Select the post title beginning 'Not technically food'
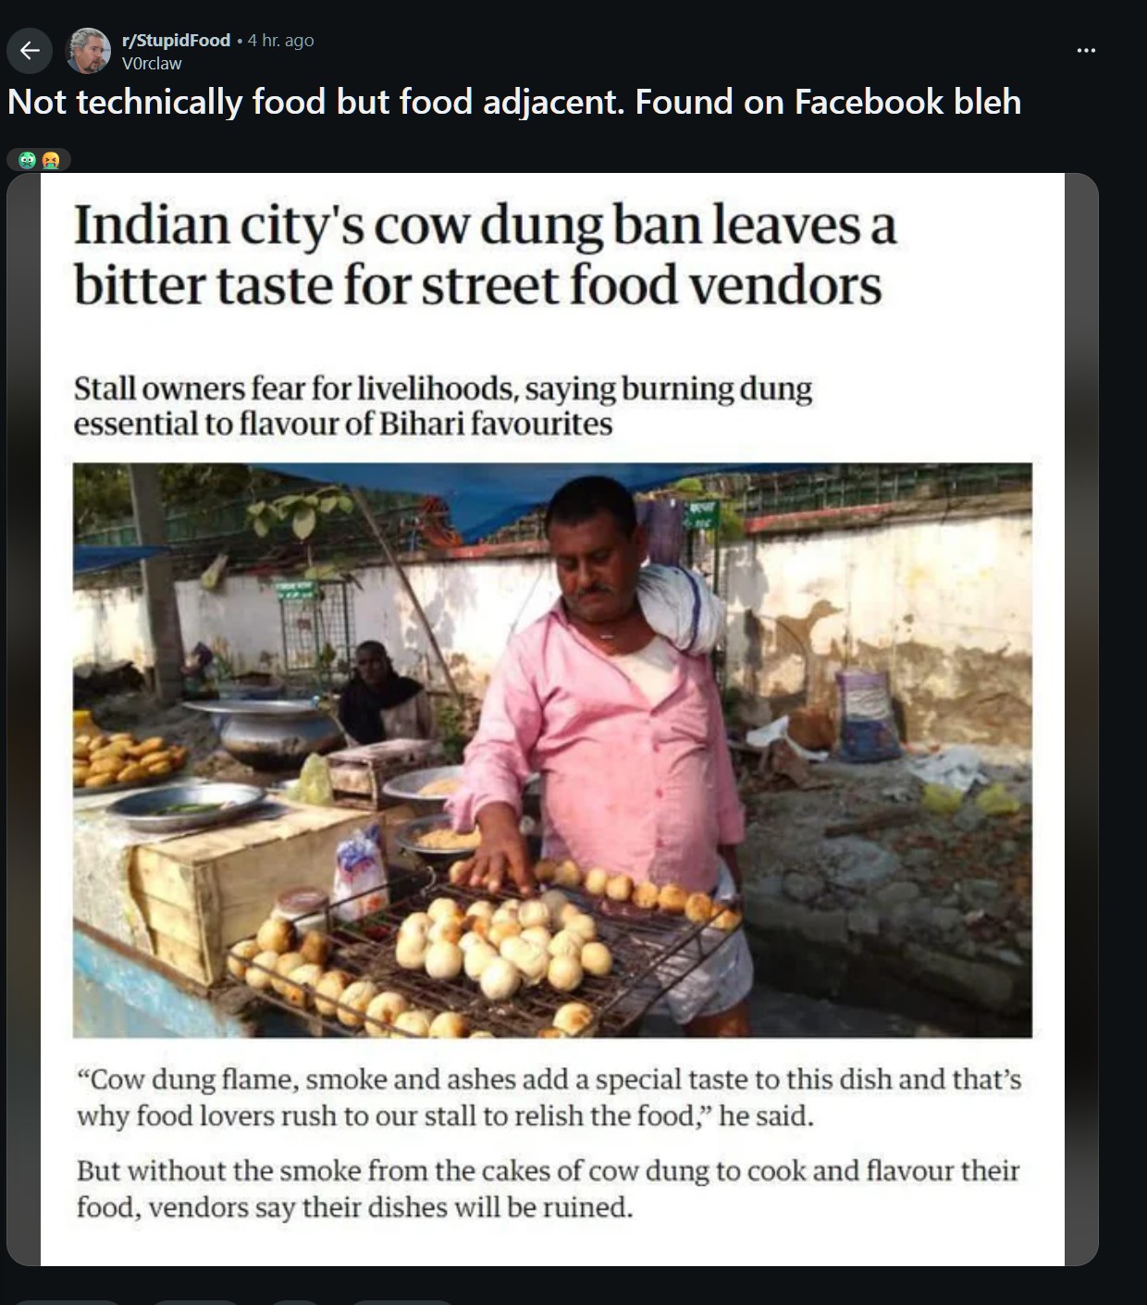The width and height of the screenshot is (1147, 1305). pyautogui.click(x=514, y=102)
